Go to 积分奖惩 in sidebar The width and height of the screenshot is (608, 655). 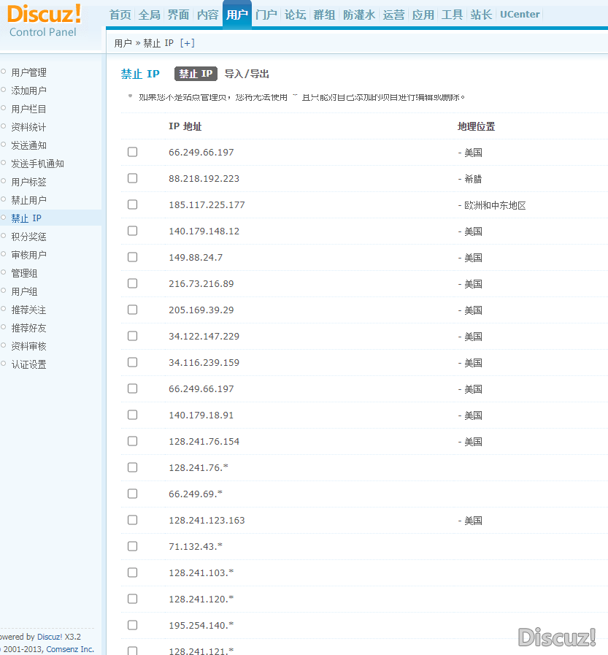tap(28, 237)
